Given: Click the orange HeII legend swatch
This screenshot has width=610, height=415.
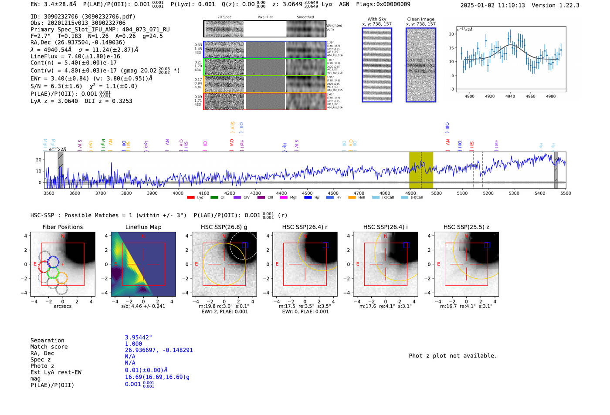Looking at the screenshot, I should coord(352,197).
